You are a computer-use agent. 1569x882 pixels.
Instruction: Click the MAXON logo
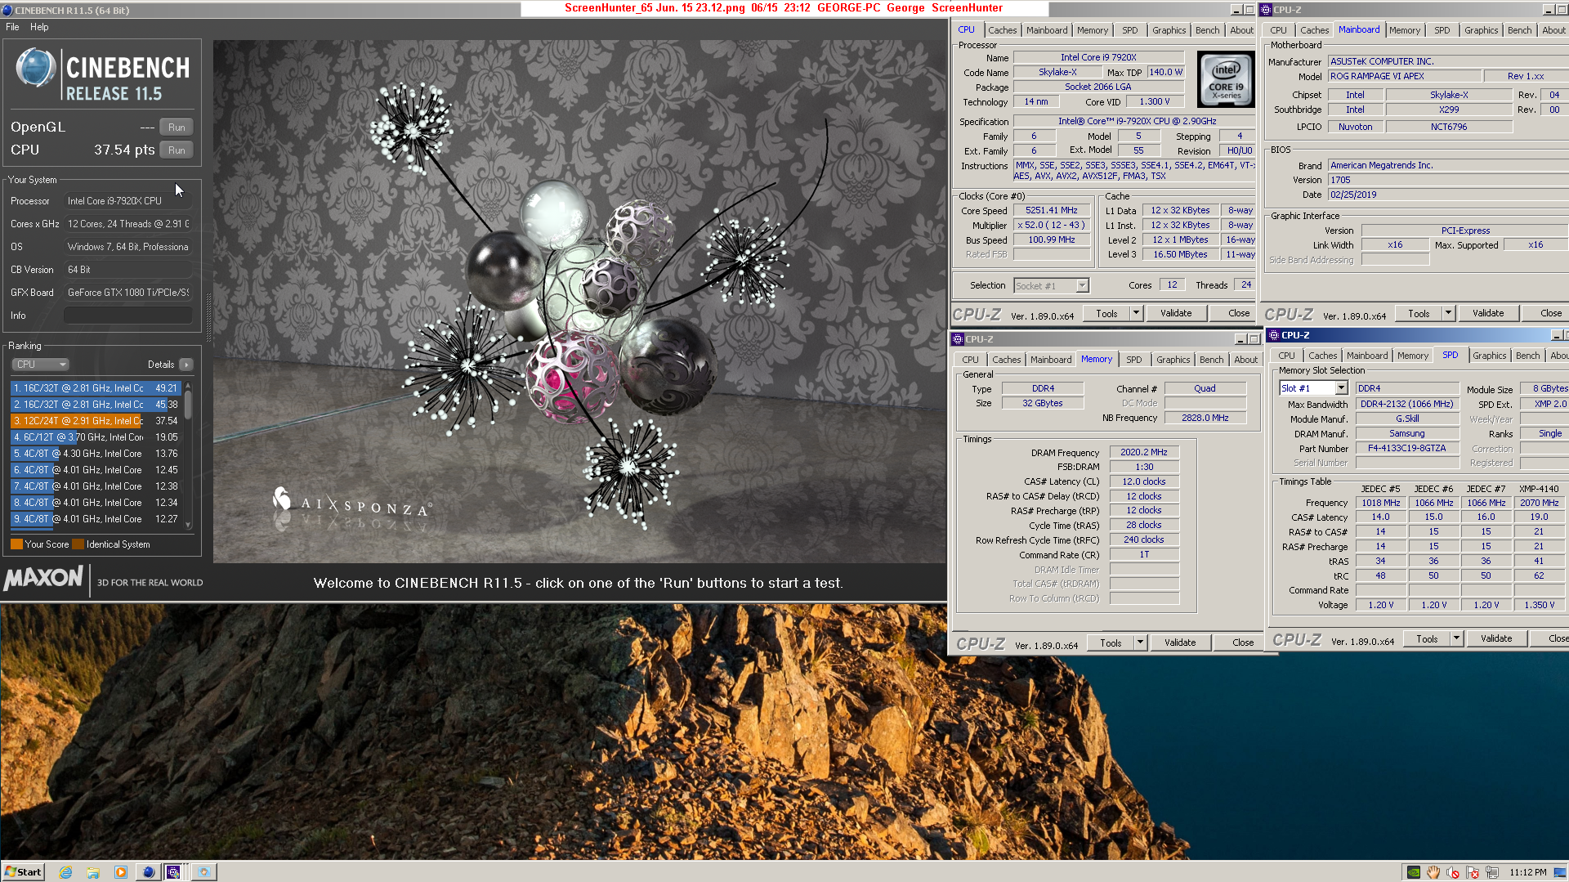pos(43,579)
